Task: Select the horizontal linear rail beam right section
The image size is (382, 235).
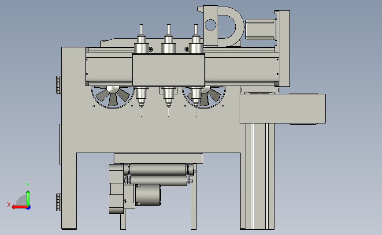Action: click(x=242, y=67)
